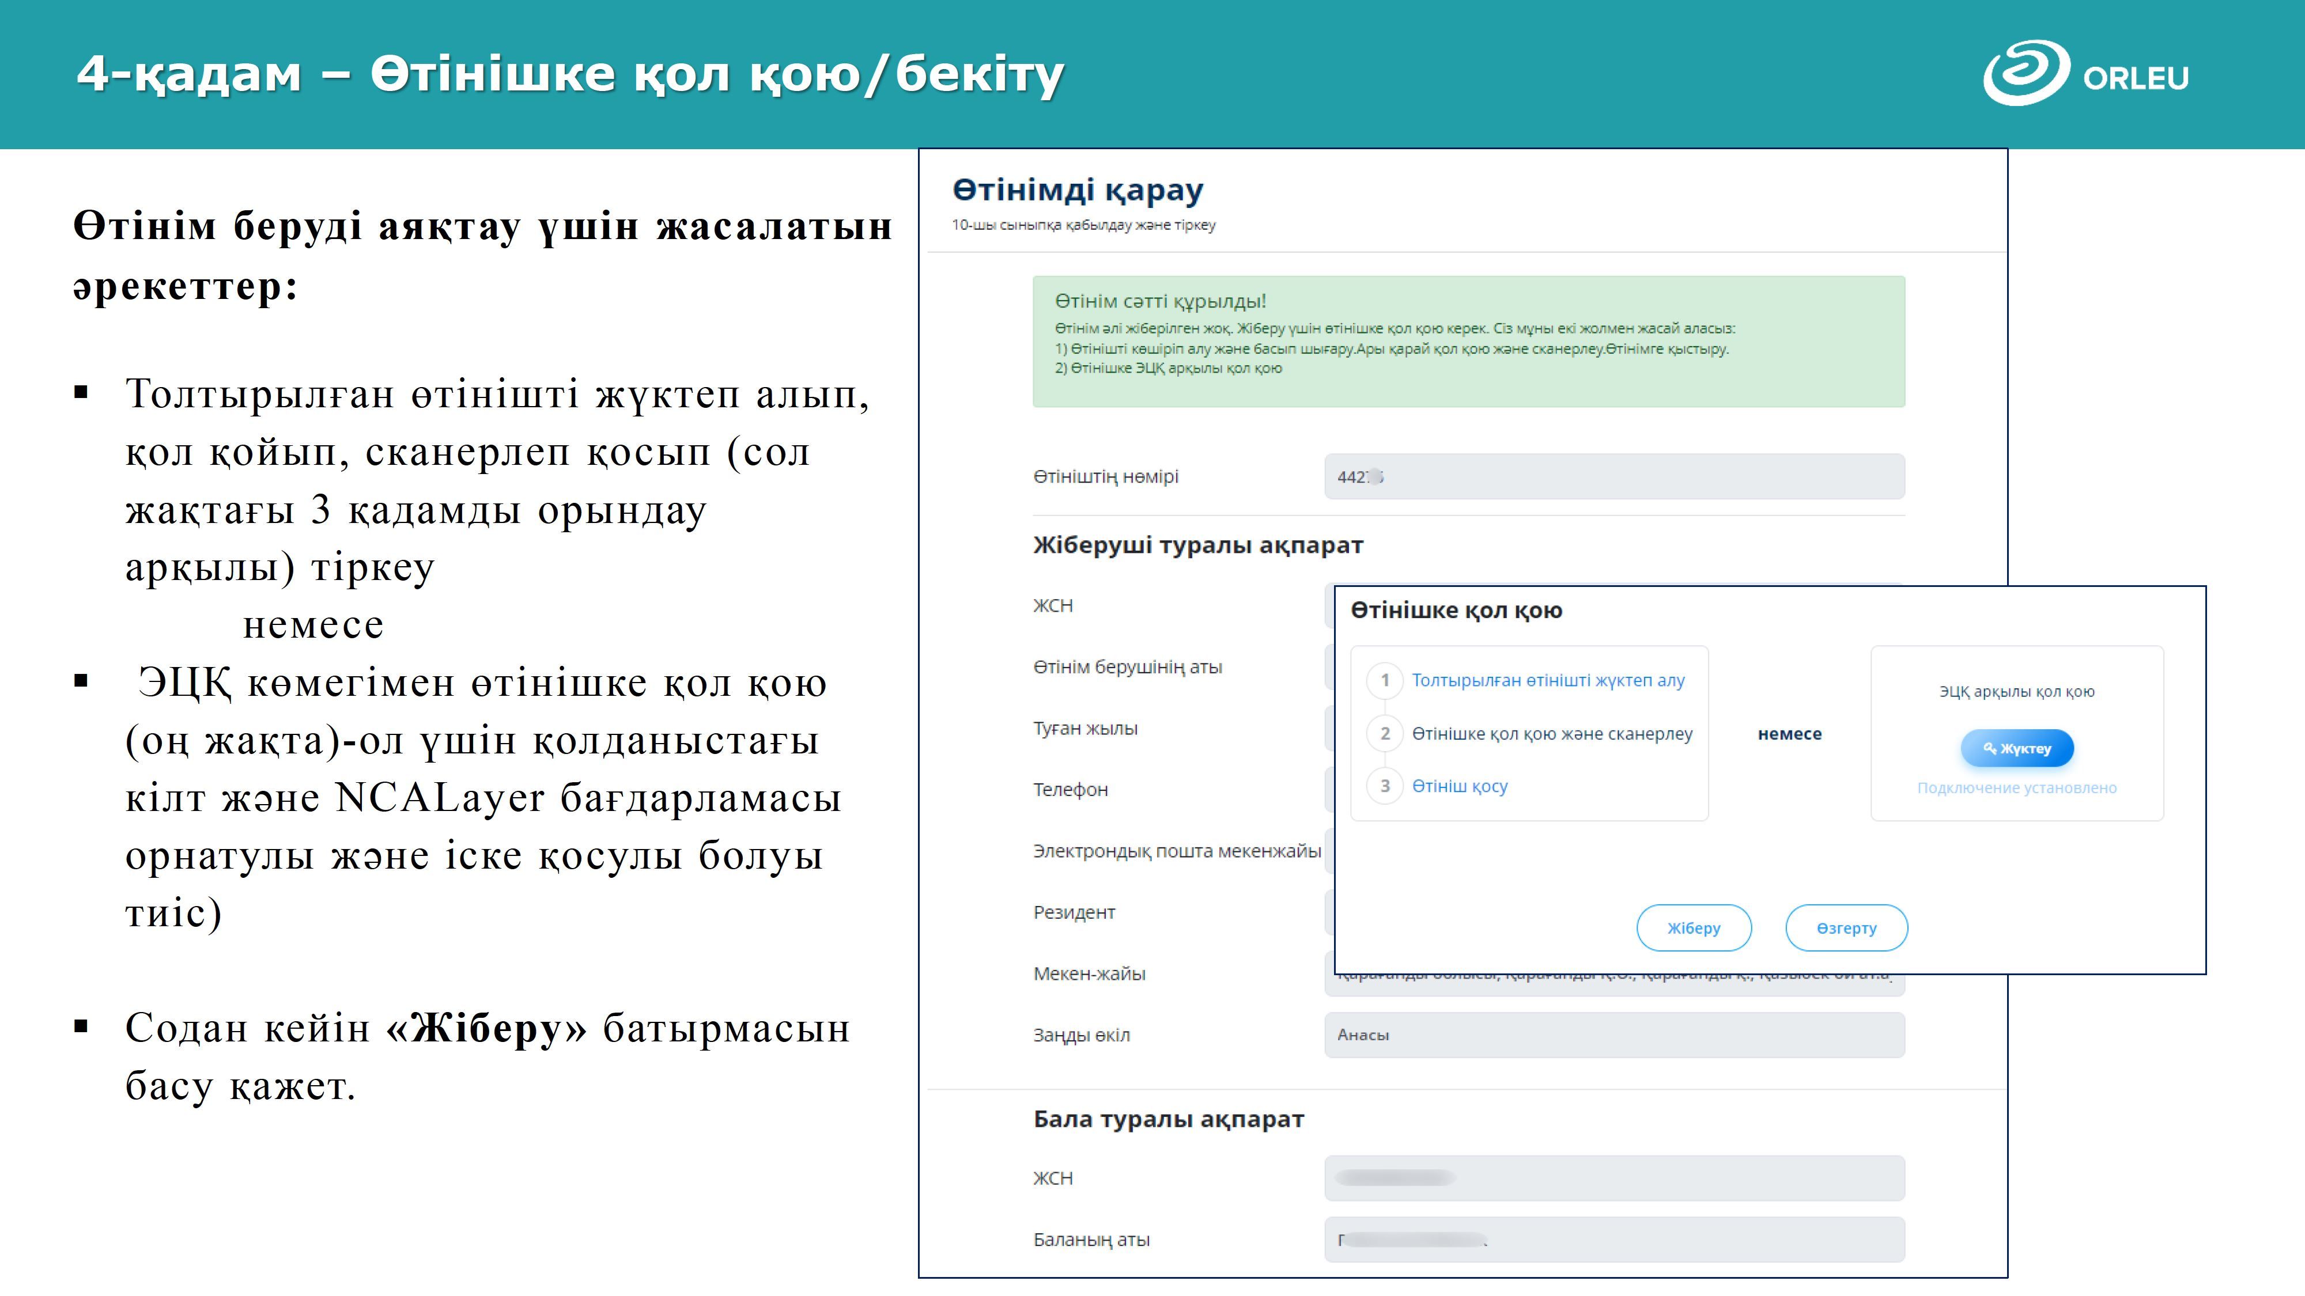Open the Өтініш қосу link
Screen dimensions: 2305x1296
[x=1460, y=786]
